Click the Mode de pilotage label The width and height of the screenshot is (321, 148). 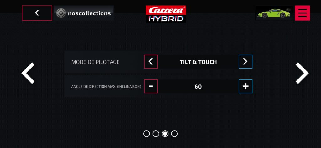click(x=95, y=62)
